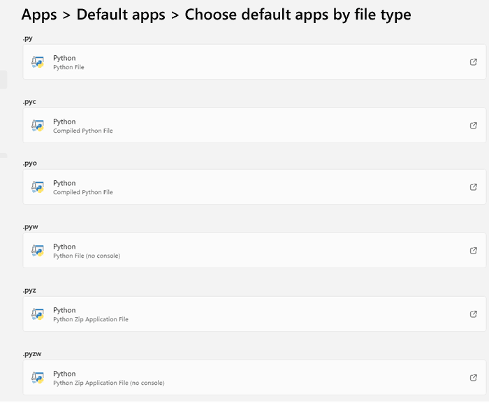Click the Python icon in the .pyc row

click(x=38, y=126)
